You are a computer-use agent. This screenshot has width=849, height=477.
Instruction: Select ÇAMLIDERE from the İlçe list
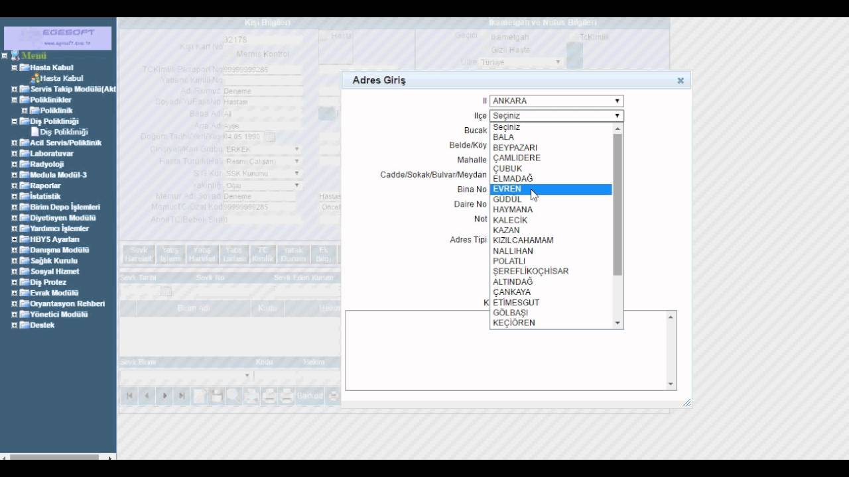click(551, 158)
